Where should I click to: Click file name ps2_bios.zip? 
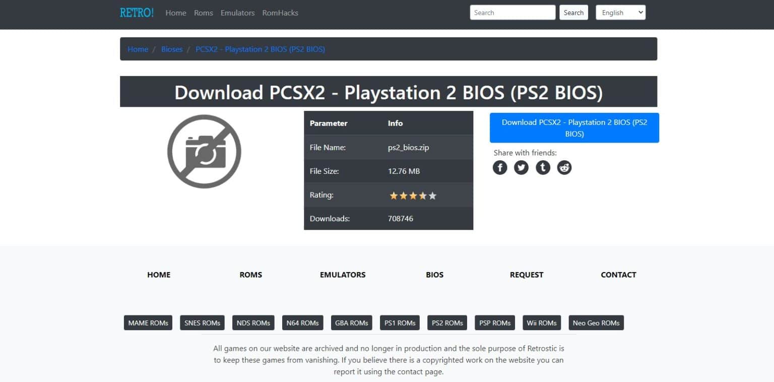pyautogui.click(x=409, y=148)
